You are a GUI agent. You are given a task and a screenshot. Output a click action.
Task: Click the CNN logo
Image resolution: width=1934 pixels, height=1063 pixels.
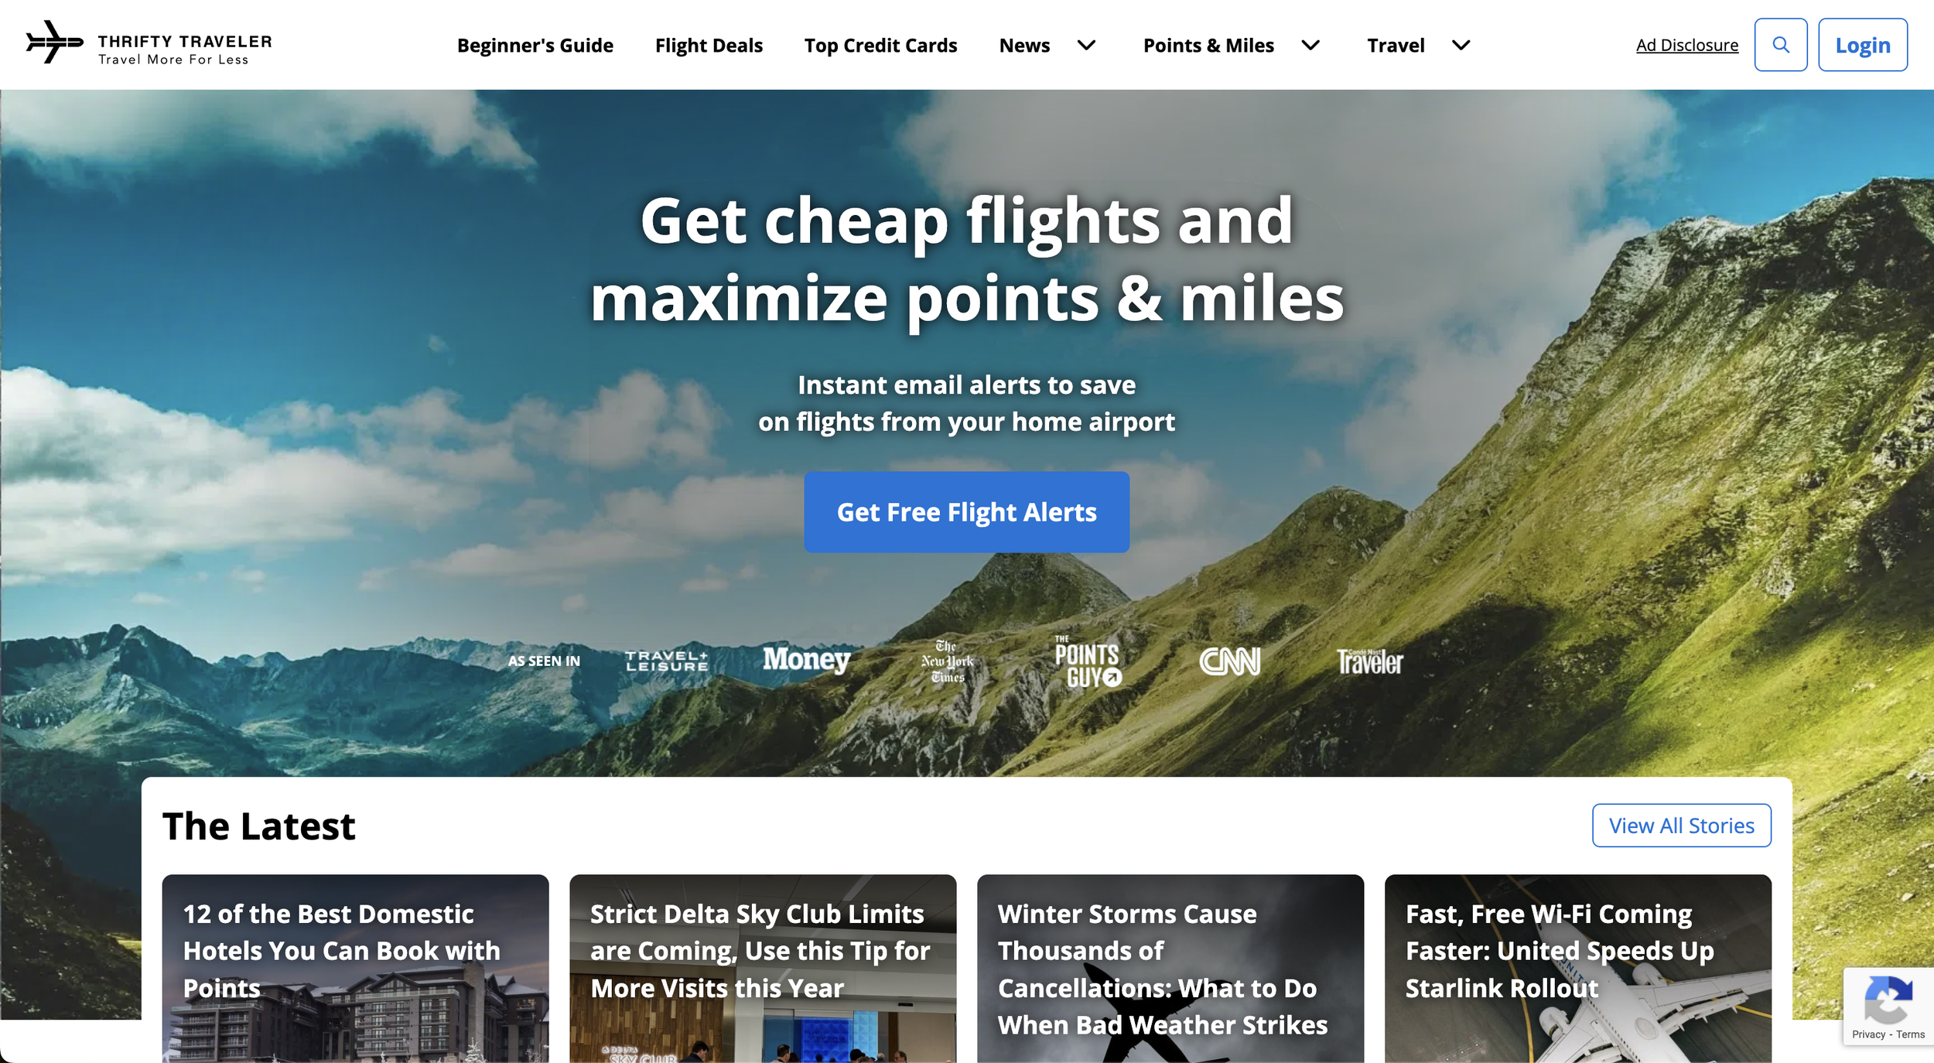1229,661
